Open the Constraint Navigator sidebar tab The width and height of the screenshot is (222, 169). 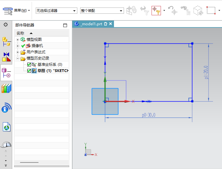(6, 57)
